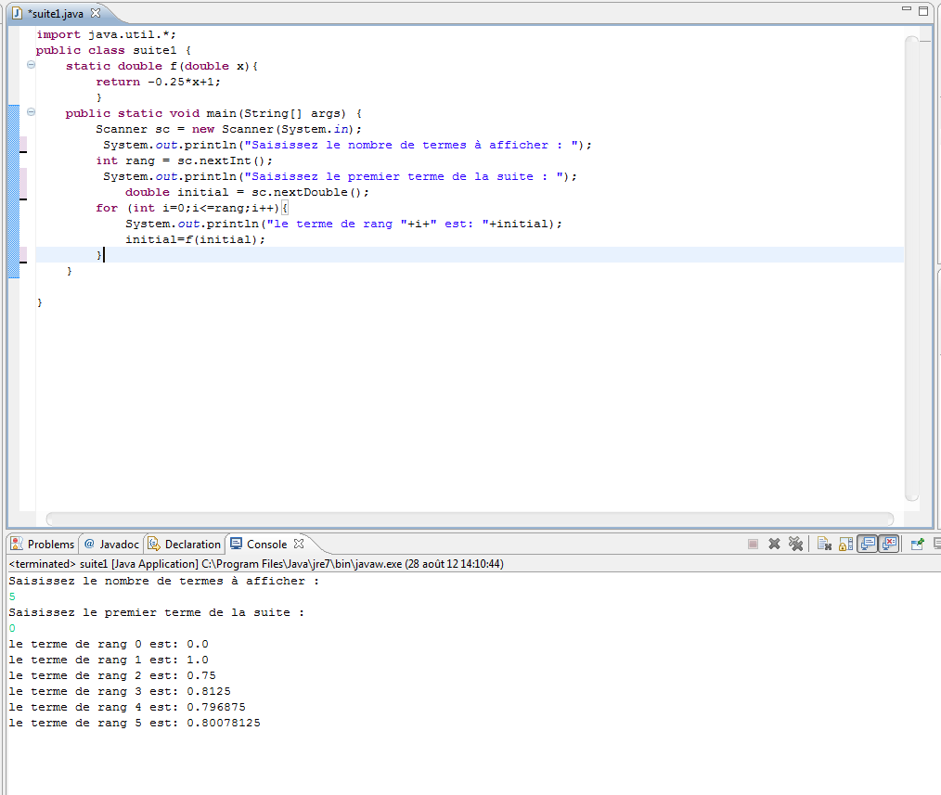The height and width of the screenshot is (795, 941).
Task: Switch to the Declaration tab
Action: [186, 545]
